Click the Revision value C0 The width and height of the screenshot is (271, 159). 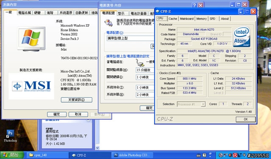245,61
